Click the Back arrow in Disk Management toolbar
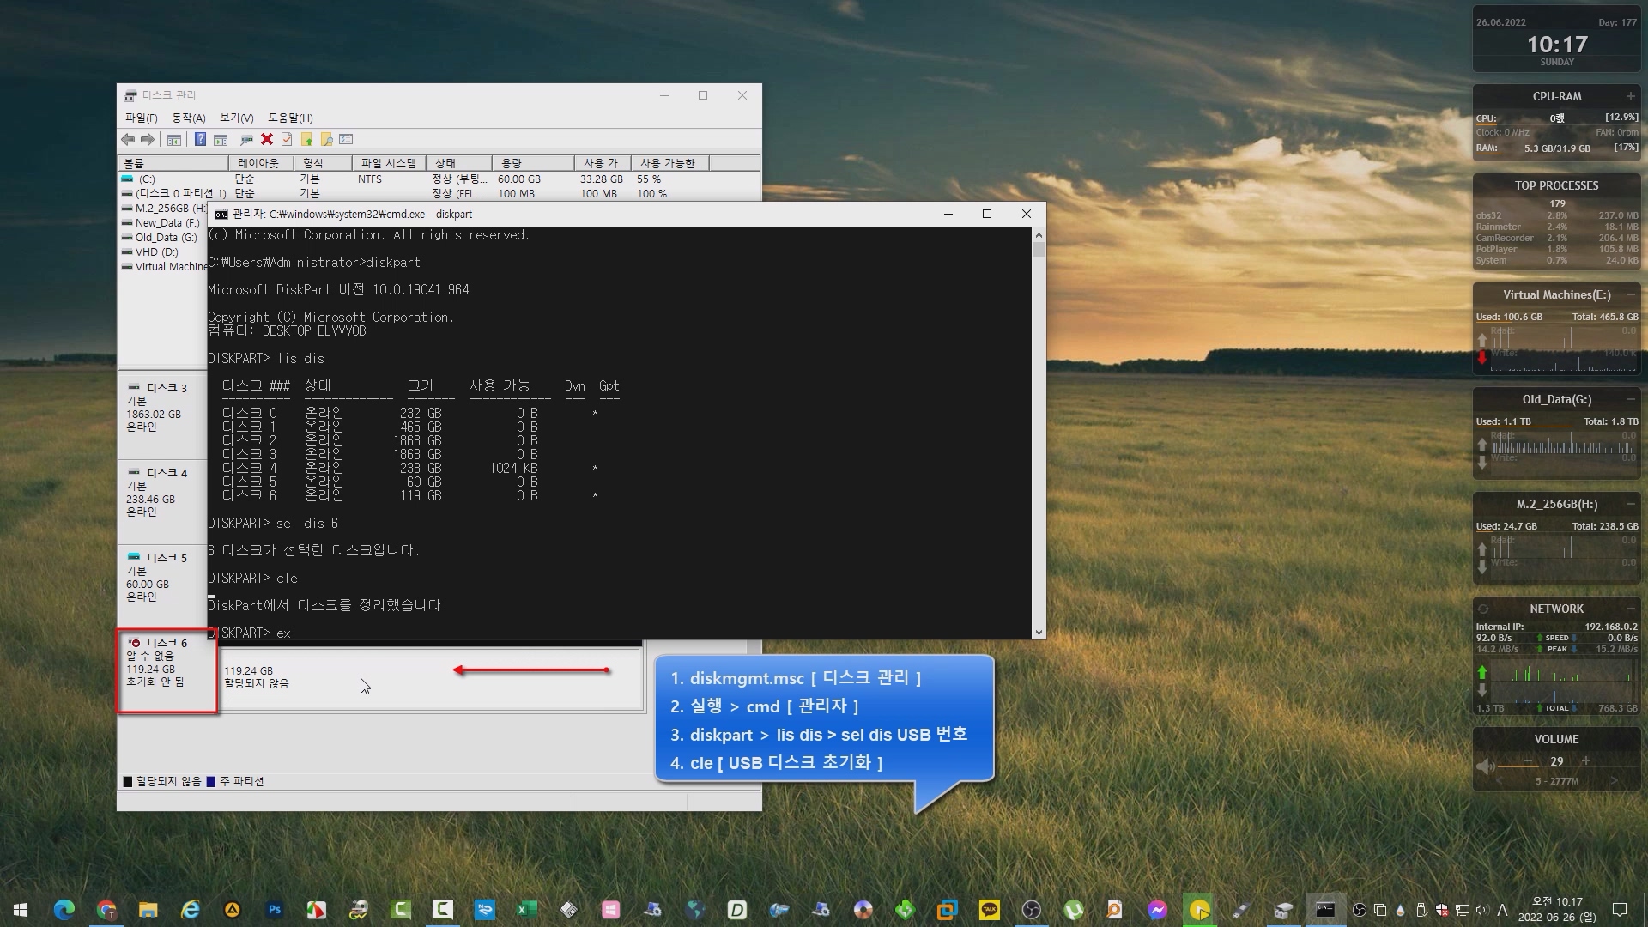 [128, 139]
